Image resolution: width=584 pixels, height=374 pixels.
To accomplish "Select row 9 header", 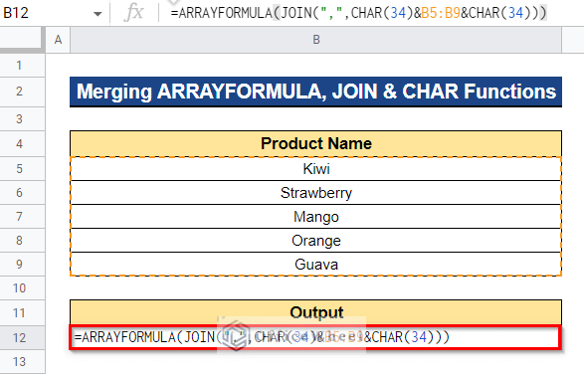I will 22,265.
